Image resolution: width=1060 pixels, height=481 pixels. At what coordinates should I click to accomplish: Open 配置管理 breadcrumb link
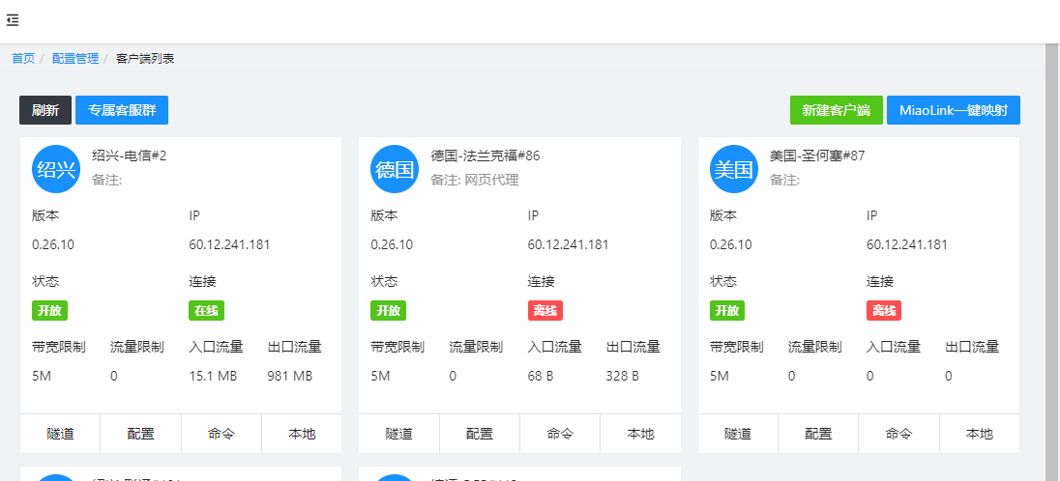75,59
